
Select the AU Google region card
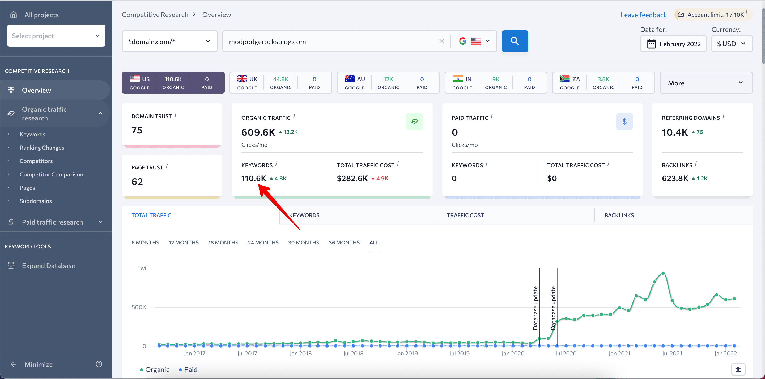click(x=388, y=83)
